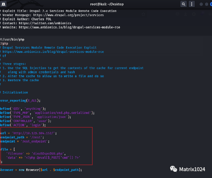Click the 'file = [' line
The image size is (212, 178).
tap(8, 150)
